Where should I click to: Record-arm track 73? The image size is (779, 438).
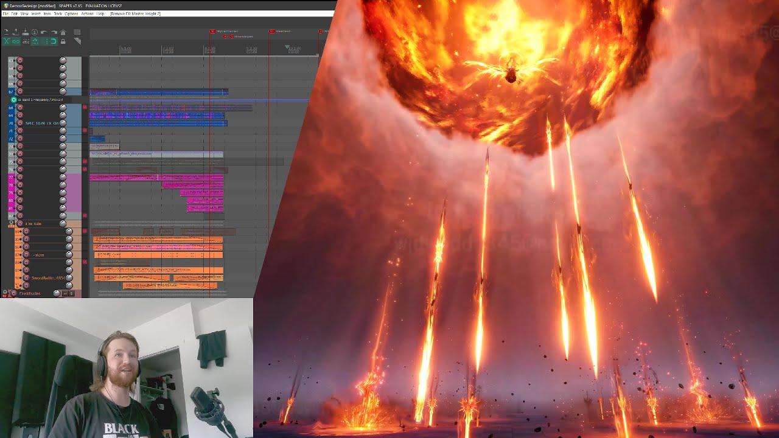point(19,146)
